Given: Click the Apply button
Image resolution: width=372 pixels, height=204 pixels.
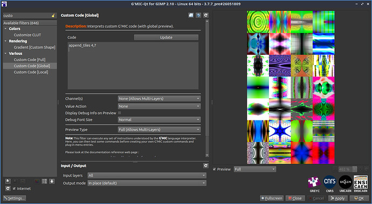Looking at the screenshot, I should 338,198.
